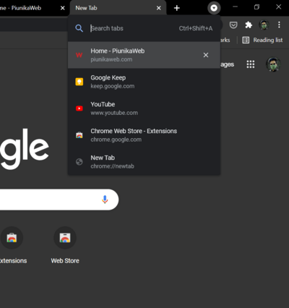Open the tab search dropdown button

214,8
